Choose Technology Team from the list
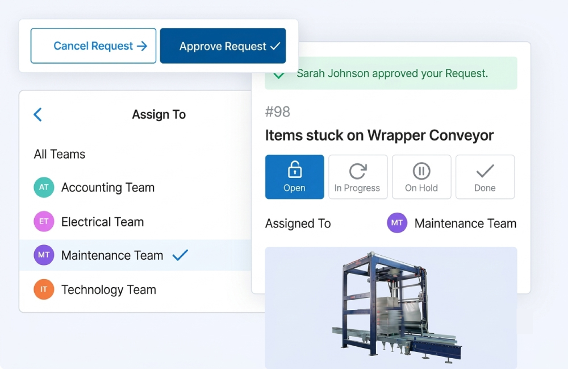 [108, 289]
